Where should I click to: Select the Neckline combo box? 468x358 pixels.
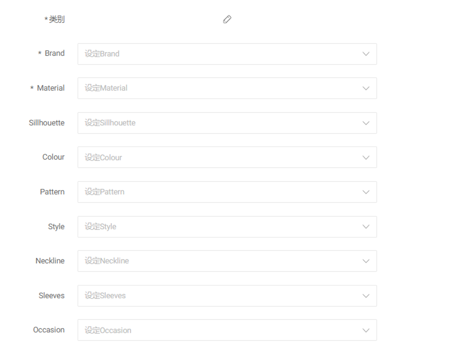[227, 261]
